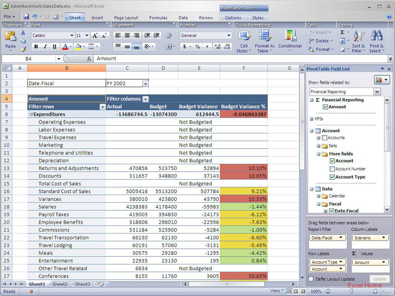Click the Delete cells button

320,41
